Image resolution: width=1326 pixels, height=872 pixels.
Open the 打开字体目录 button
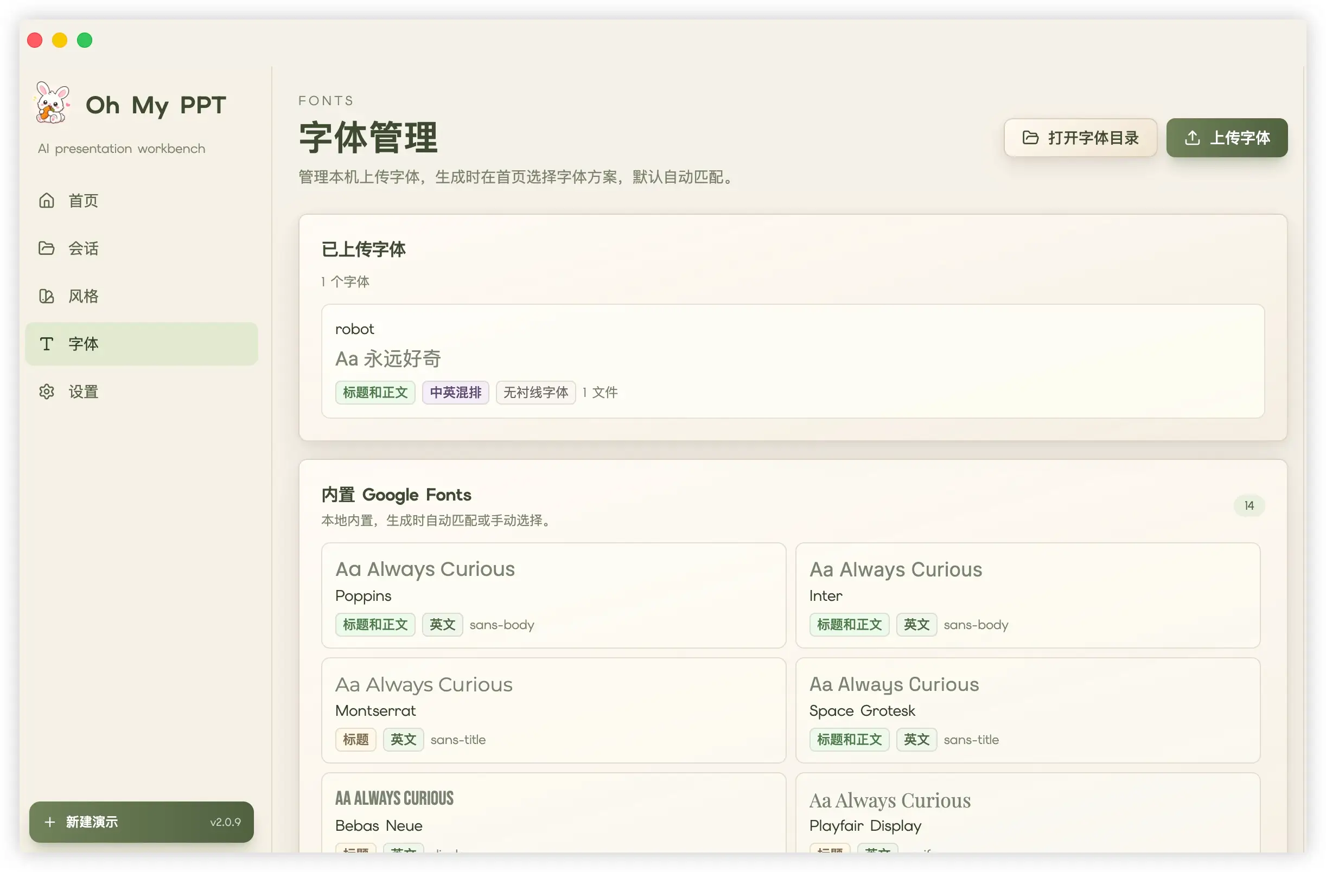coord(1080,138)
